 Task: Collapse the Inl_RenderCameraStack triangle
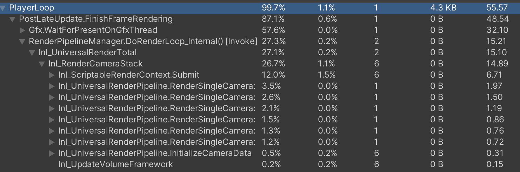(42, 64)
